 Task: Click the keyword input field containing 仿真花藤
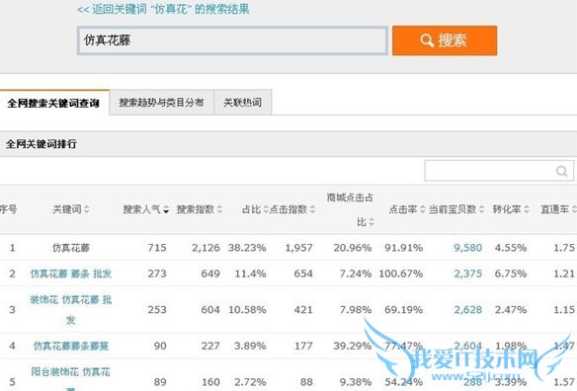pyautogui.click(x=232, y=40)
